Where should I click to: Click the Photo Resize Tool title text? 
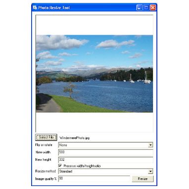pyautogui.click(x=54, y=8)
